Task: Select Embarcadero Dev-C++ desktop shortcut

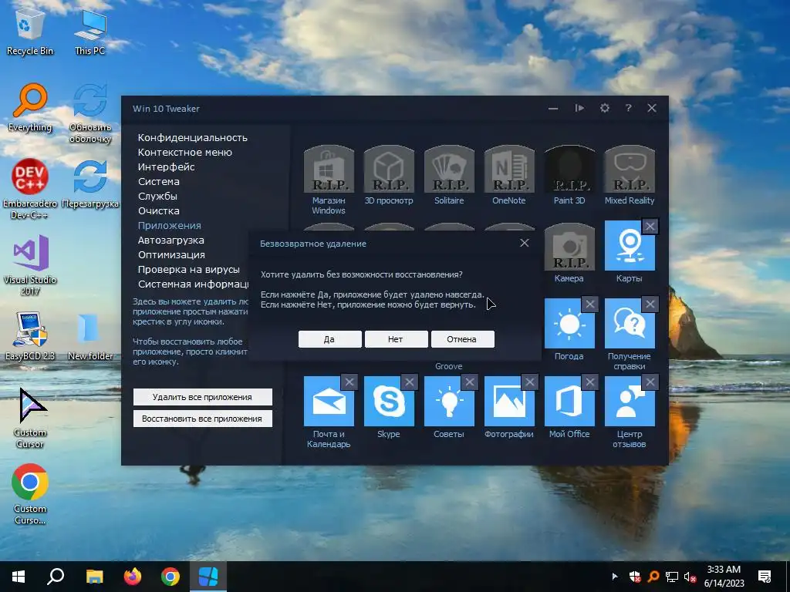Action: click(x=30, y=189)
